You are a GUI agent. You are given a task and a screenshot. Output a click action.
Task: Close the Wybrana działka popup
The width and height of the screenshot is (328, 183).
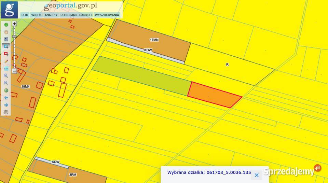click(257, 175)
